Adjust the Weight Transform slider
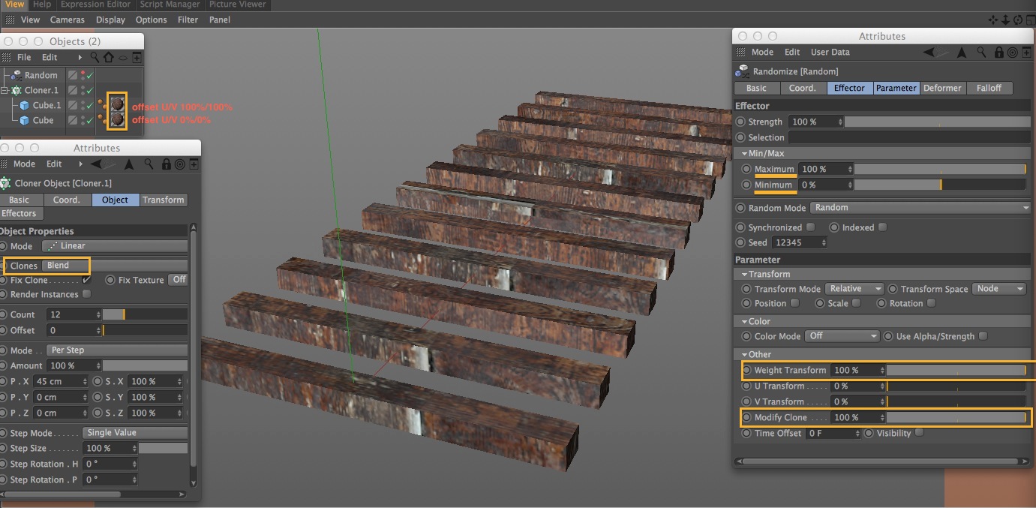This screenshot has height=508, width=1036. click(x=956, y=370)
